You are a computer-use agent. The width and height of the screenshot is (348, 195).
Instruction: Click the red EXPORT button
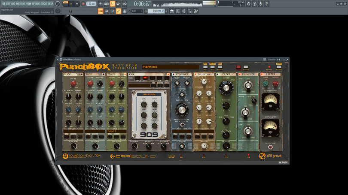238,67
